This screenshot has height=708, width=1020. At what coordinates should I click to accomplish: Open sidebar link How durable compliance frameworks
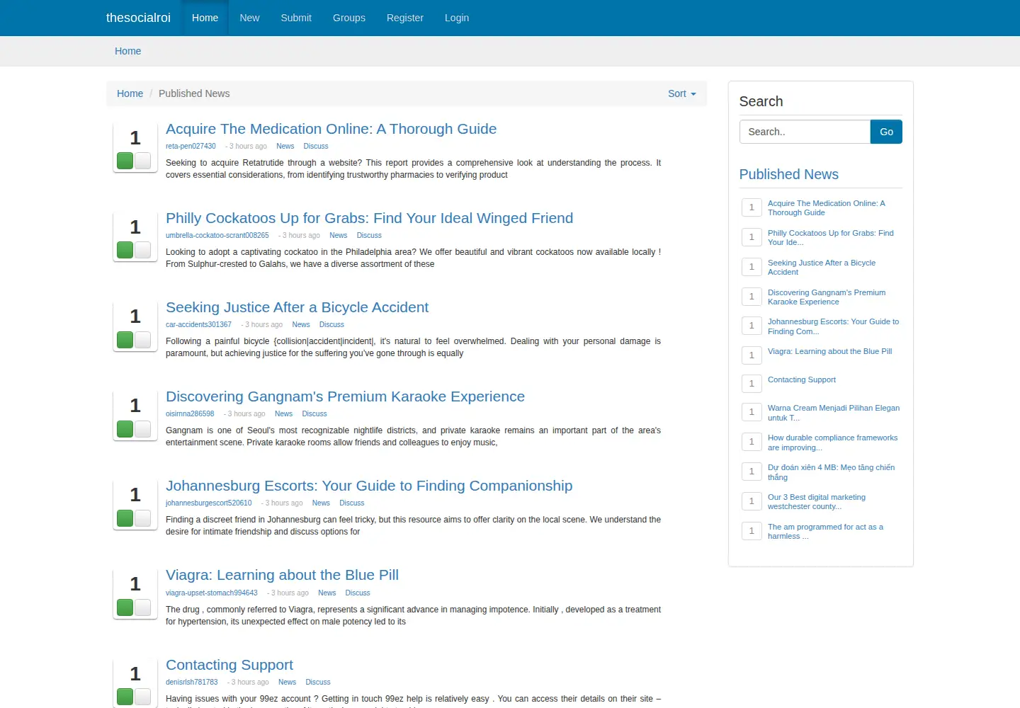[x=832, y=442]
